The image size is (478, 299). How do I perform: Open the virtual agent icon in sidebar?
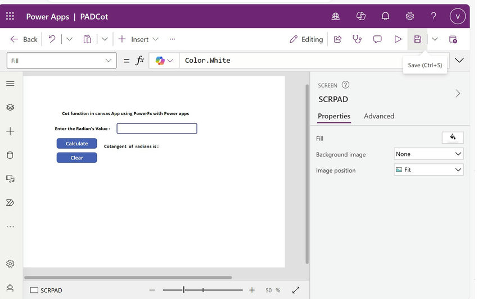[x=10, y=287]
